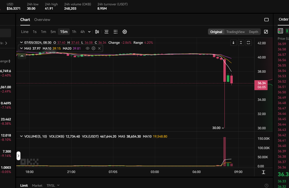289x188 pixels.
Task: Open the drawing tools list icon
Action: click(x=115, y=32)
